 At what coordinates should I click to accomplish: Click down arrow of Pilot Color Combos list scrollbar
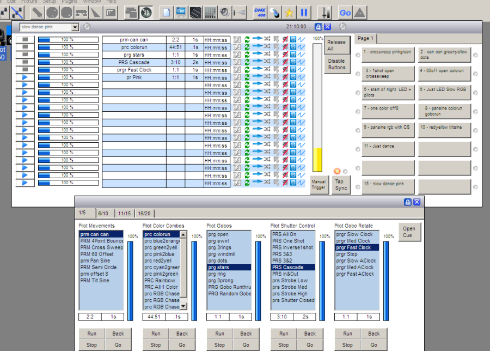(x=183, y=306)
